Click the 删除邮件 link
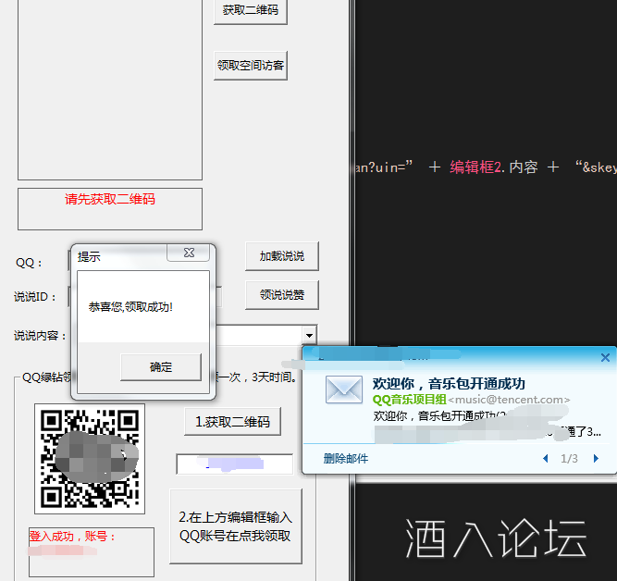This screenshot has height=581, width=617. pyautogui.click(x=345, y=458)
